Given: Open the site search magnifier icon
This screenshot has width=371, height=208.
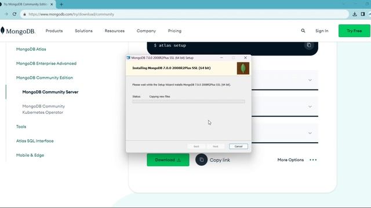Looking at the screenshot, I should tap(303, 31).
